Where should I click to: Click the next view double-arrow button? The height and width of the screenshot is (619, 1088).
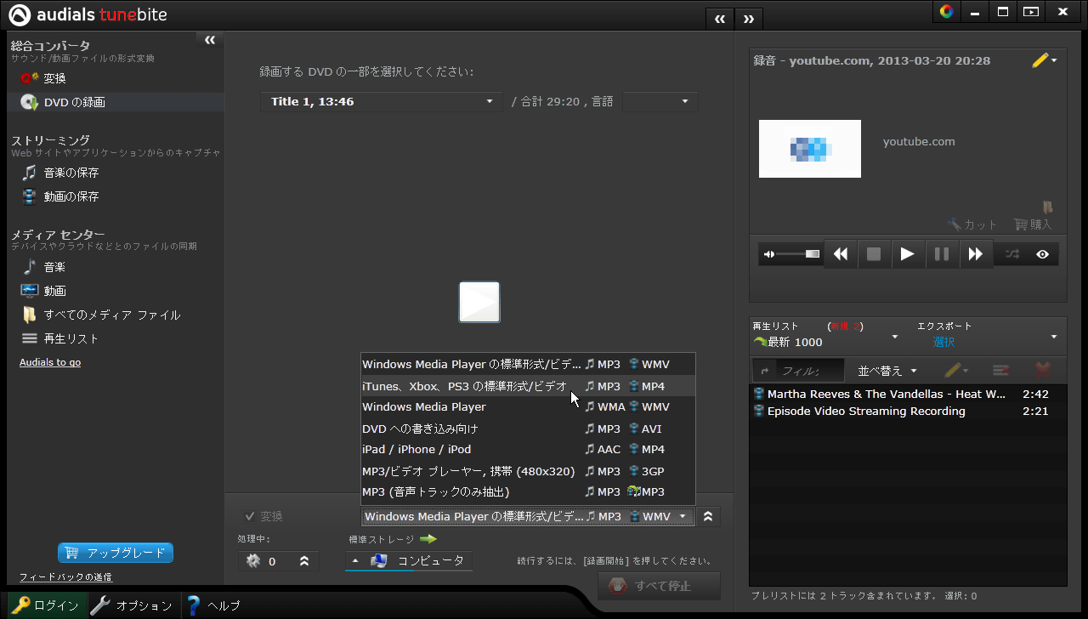[749, 19]
